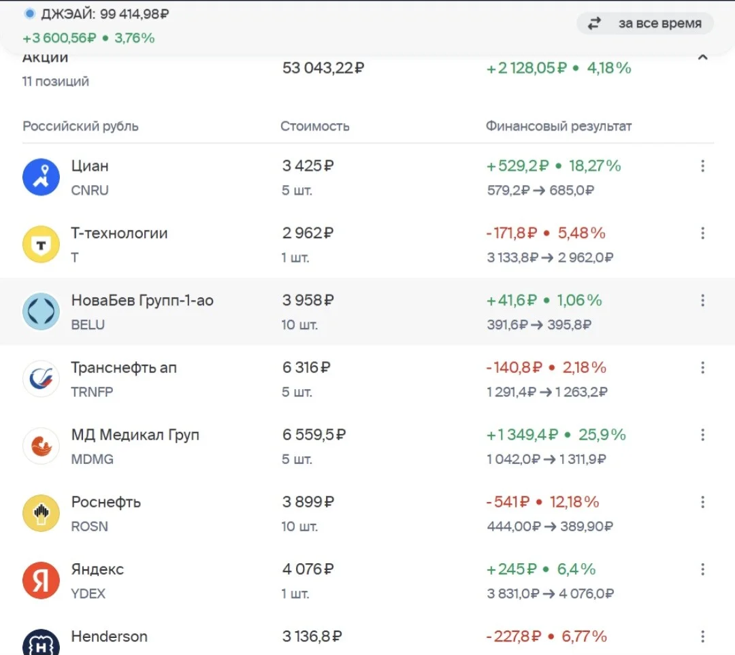Click the 53 043,22₽ stocks total value
This screenshot has width=735, height=655.
[323, 68]
